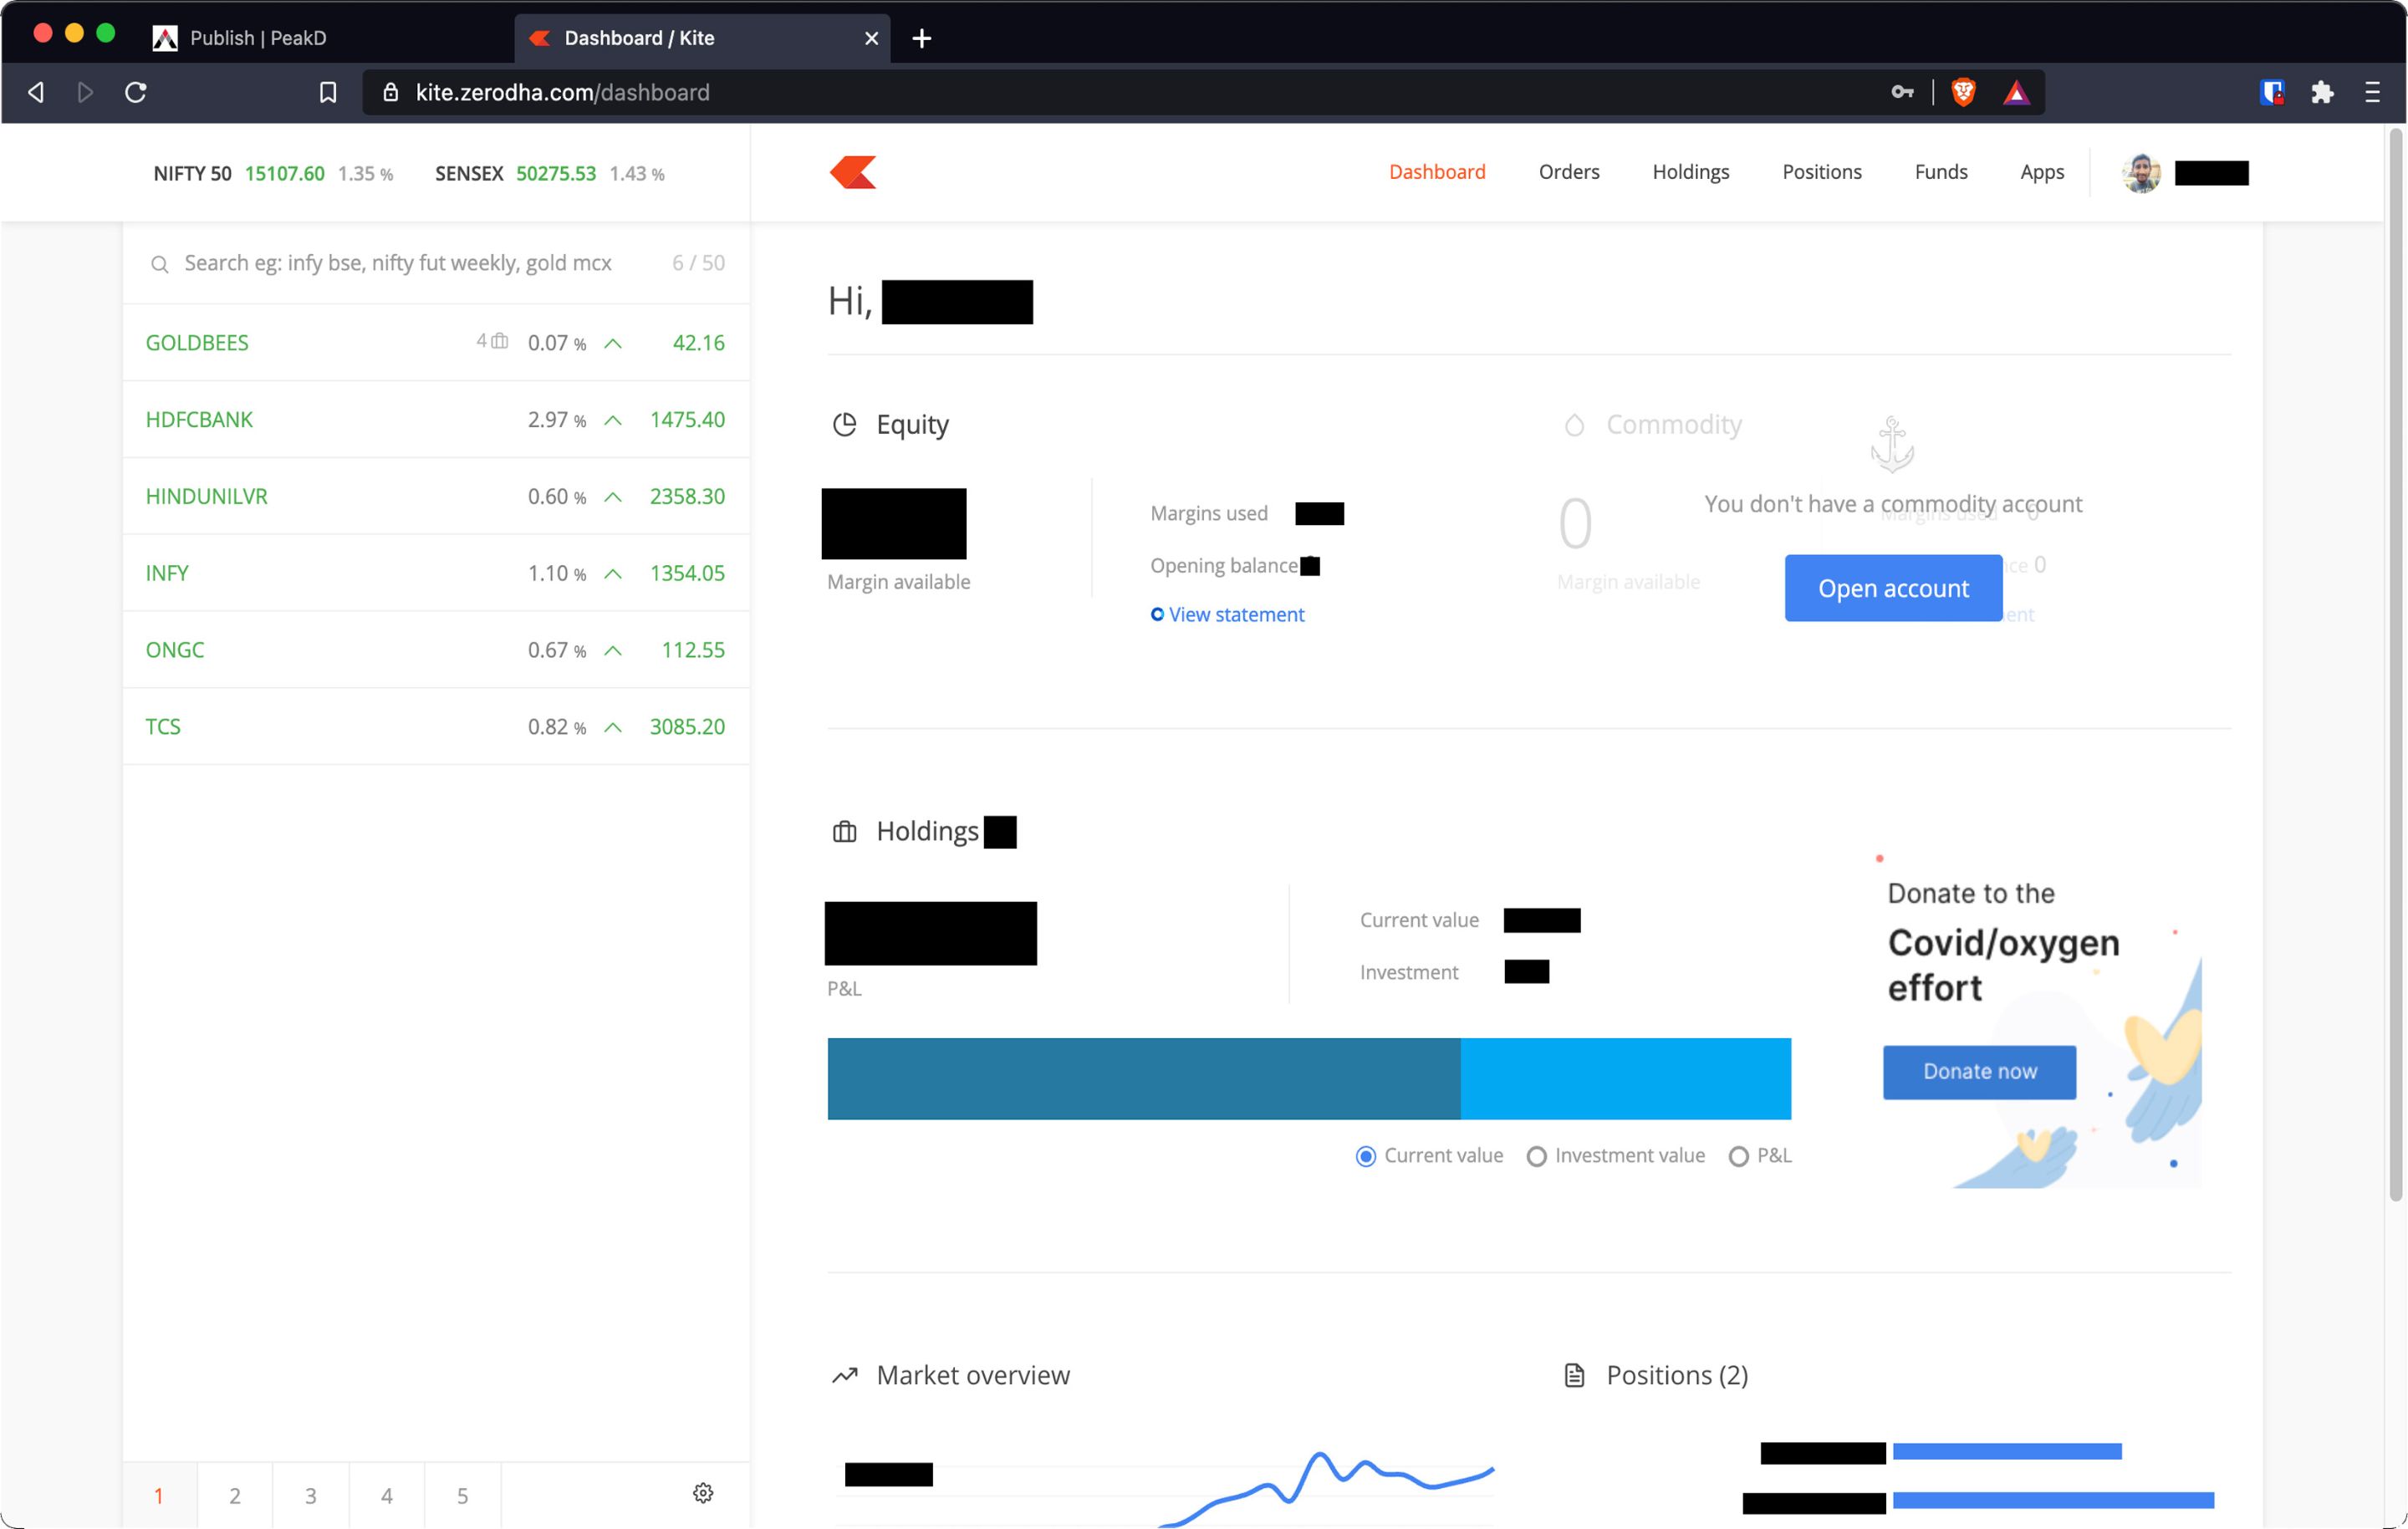2408x1529 pixels.
Task: Select the GOLDBEES watchlist row
Action: point(436,343)
